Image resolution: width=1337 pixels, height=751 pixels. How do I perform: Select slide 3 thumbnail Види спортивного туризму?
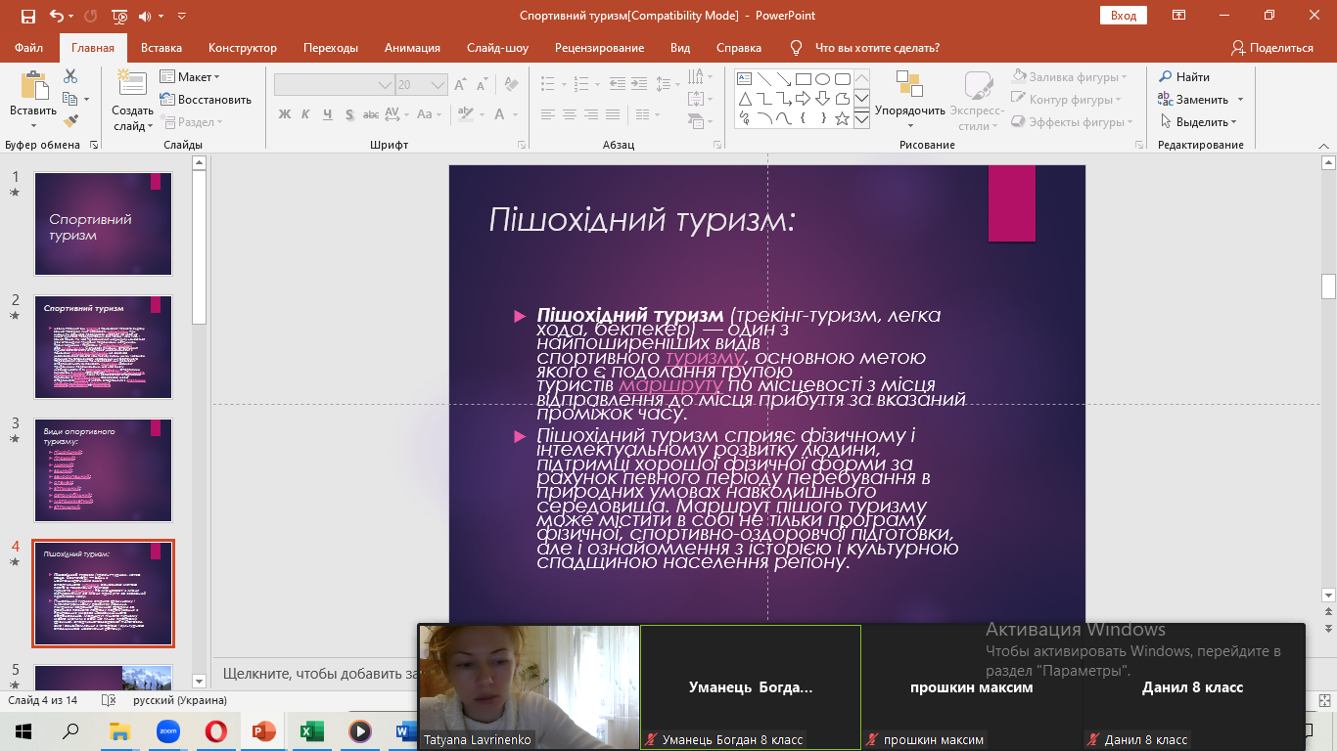pos(103,470)
